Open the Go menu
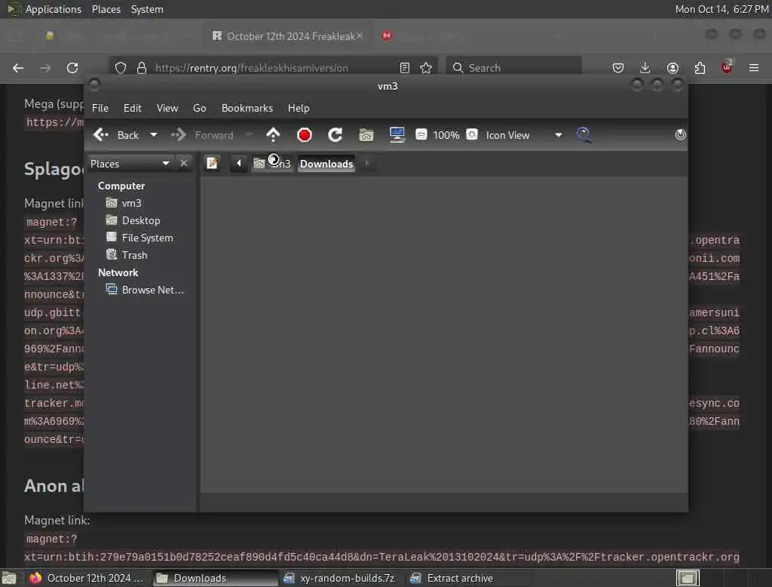The width and height of the screenshot is (772, 587). 199,108
